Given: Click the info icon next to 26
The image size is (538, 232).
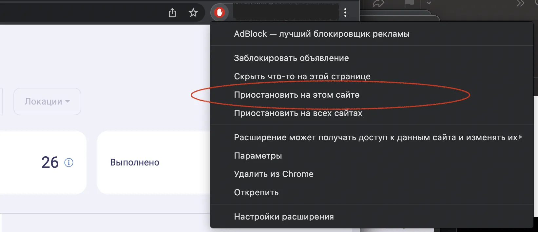Looking at the screenshot, I should coord(69,162).
